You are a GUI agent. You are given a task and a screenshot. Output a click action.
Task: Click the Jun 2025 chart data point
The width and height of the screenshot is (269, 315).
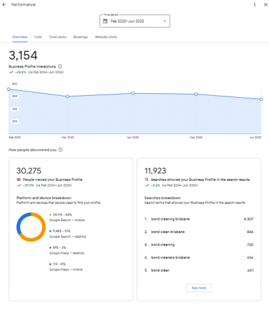point(261,99)
